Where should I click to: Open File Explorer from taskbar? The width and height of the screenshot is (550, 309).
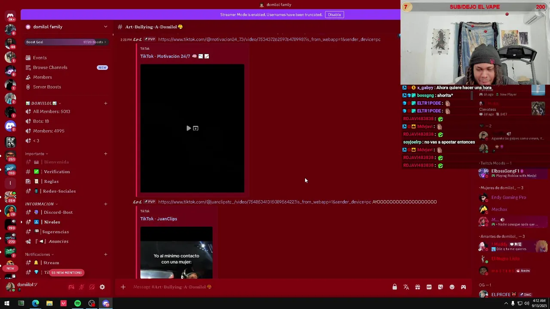pos(49,304)
